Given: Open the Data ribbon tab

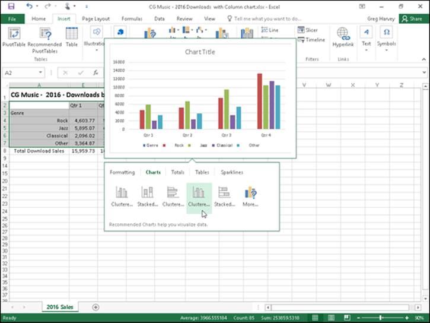Looking at the screenshot, I should click(160, 18).
